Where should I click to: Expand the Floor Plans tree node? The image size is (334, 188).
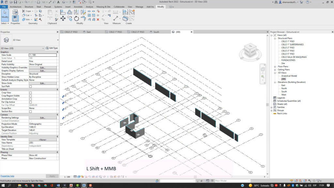click(x=275, y=67)
